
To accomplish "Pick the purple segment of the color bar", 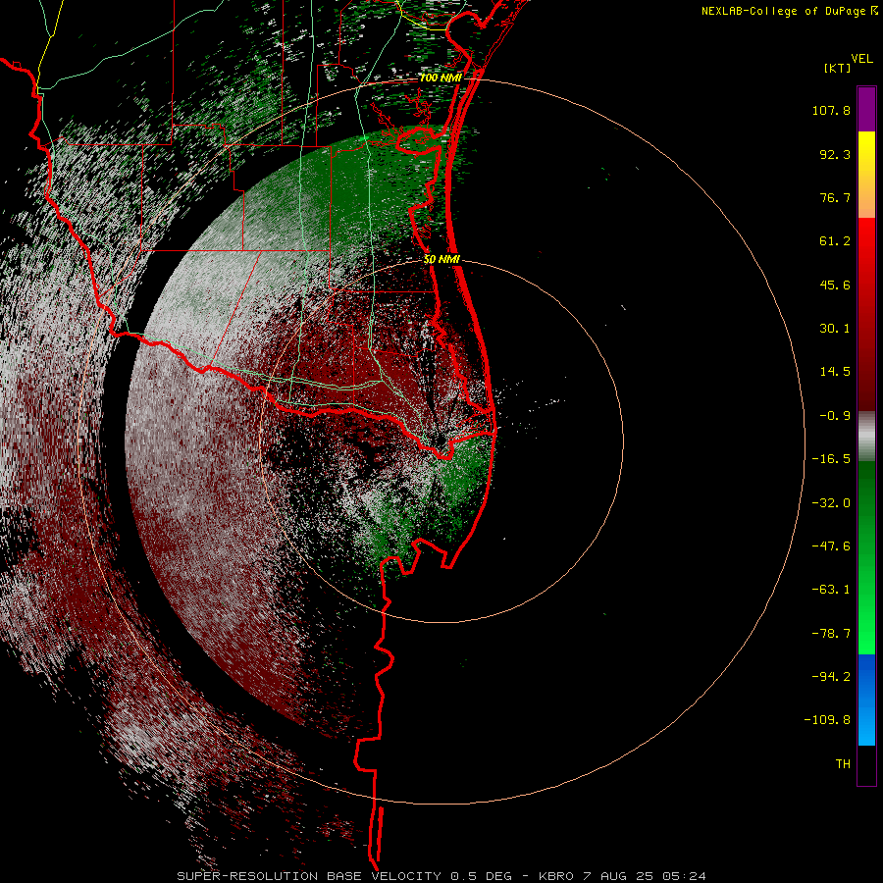I will (866, 109).
